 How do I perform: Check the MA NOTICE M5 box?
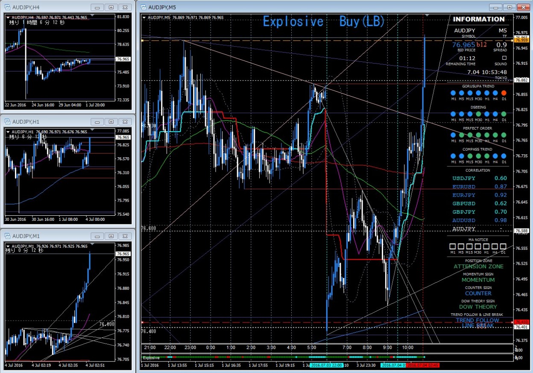(x=462, y=246)
